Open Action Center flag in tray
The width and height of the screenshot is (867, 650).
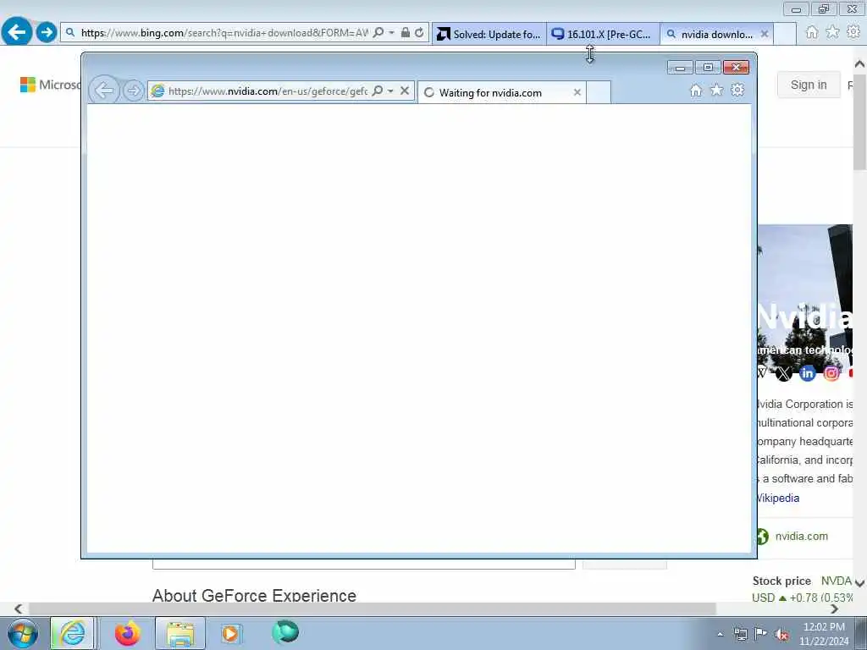coord(761,634)
